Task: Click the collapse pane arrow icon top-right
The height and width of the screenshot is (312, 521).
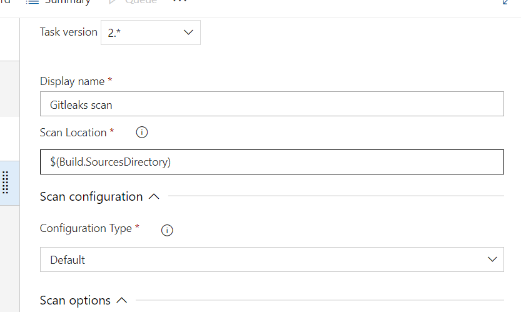Action: (x=505, y=2)
